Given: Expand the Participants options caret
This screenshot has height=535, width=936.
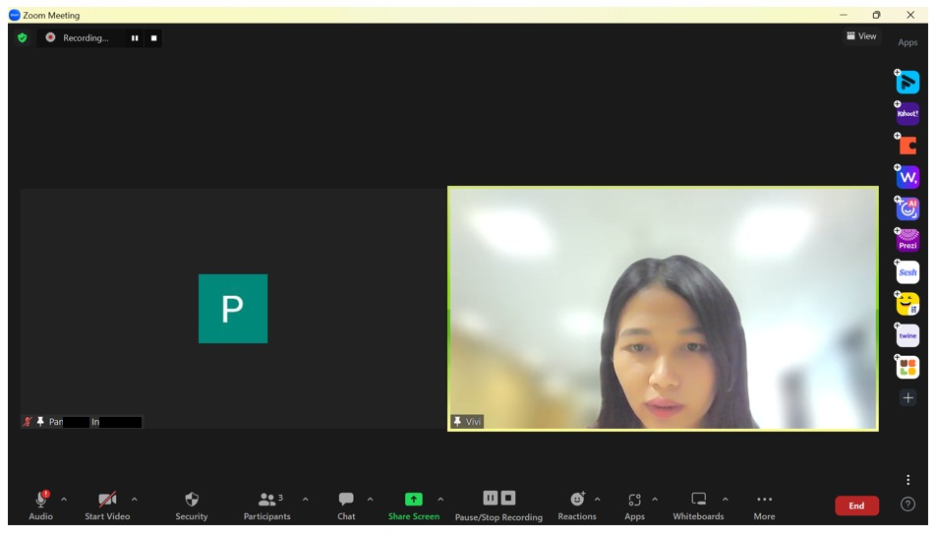Looking at the screenshot, I should click(305, 500).
